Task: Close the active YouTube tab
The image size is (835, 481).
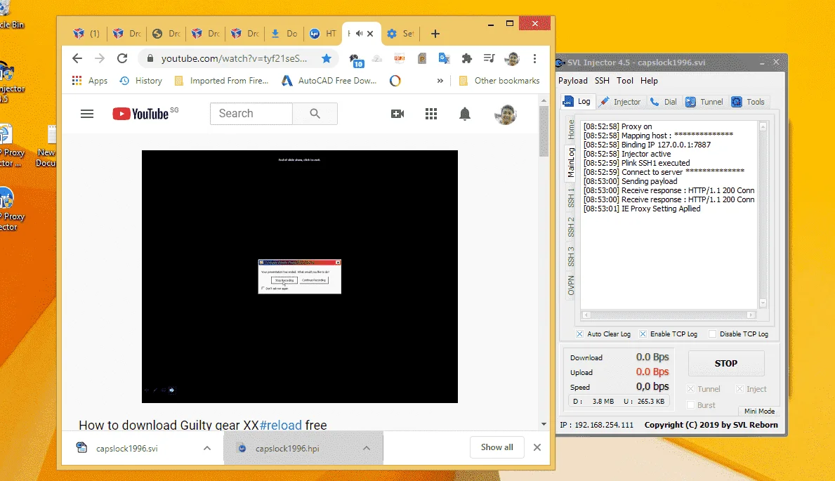Action: [370, 34]
